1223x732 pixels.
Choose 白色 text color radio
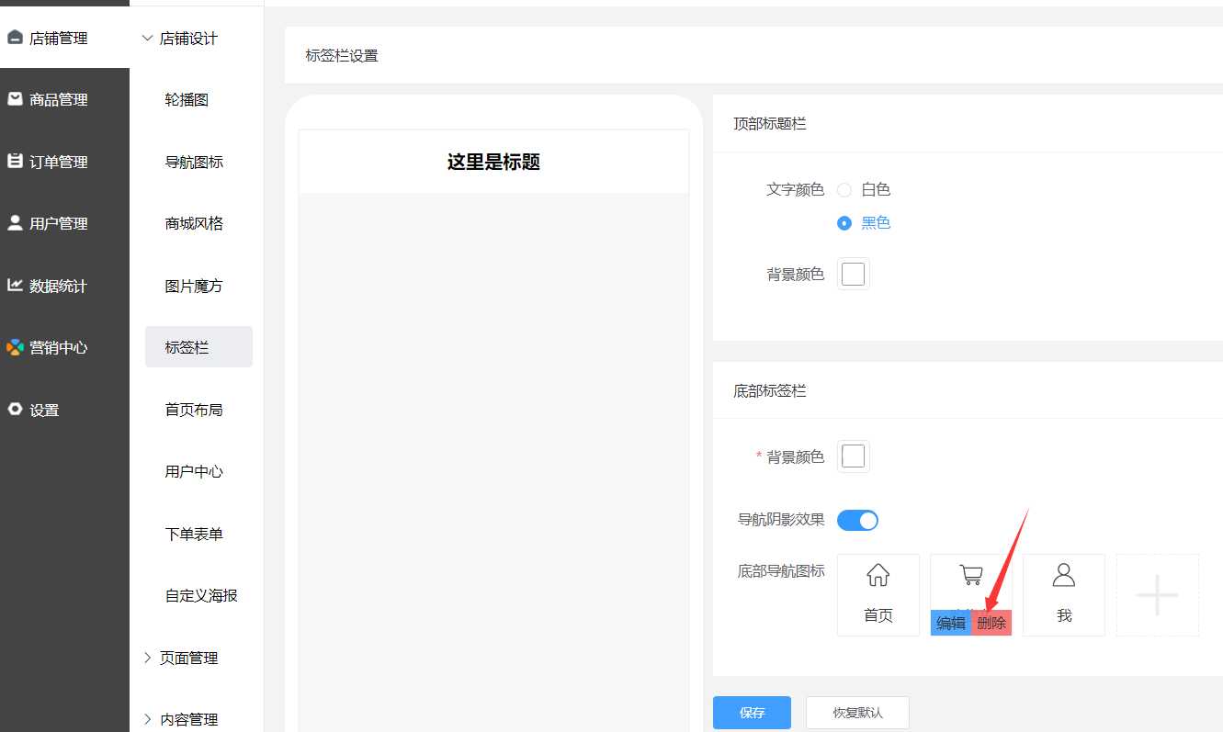844,190
